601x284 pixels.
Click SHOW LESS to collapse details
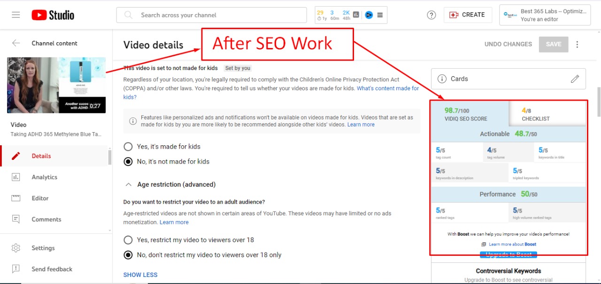coord(140,275)
